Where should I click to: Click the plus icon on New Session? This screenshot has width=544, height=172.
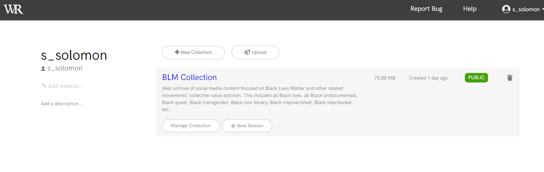[x=233, y=126]
